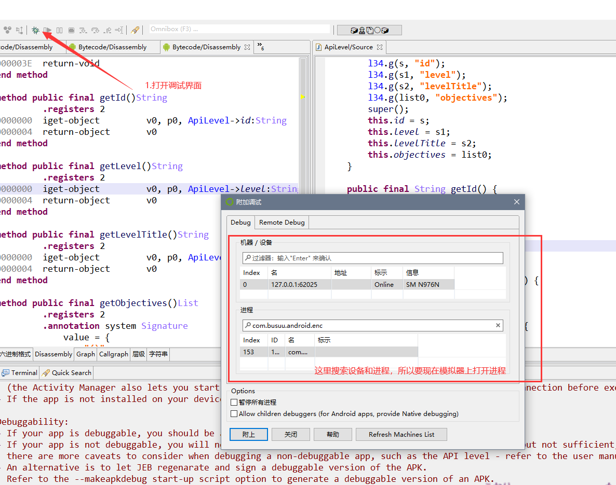Close the 附加调试 dialog
Image resolution: width=616 pixels, height=485 pixels.
click(517, 202)
